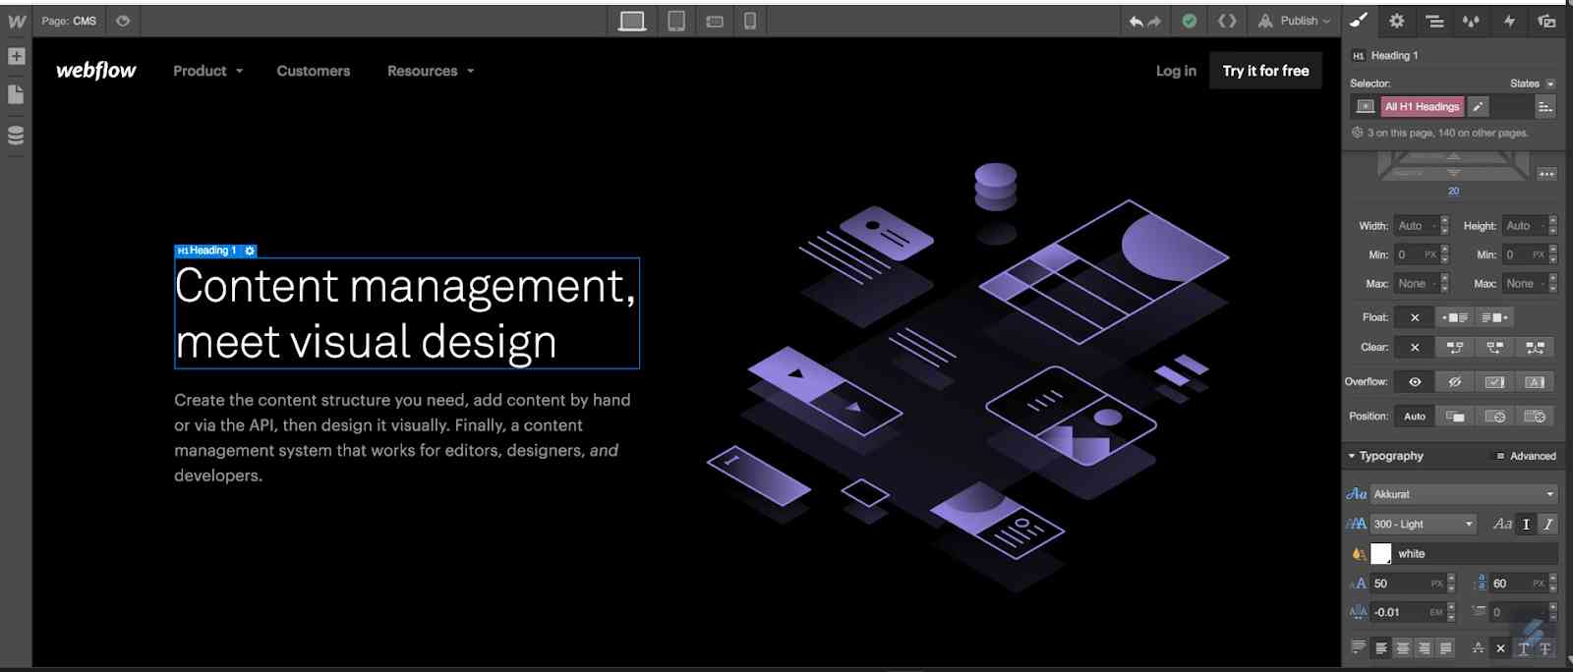Switch to mobile landscape viewport icon

click(x=715, y=22)
